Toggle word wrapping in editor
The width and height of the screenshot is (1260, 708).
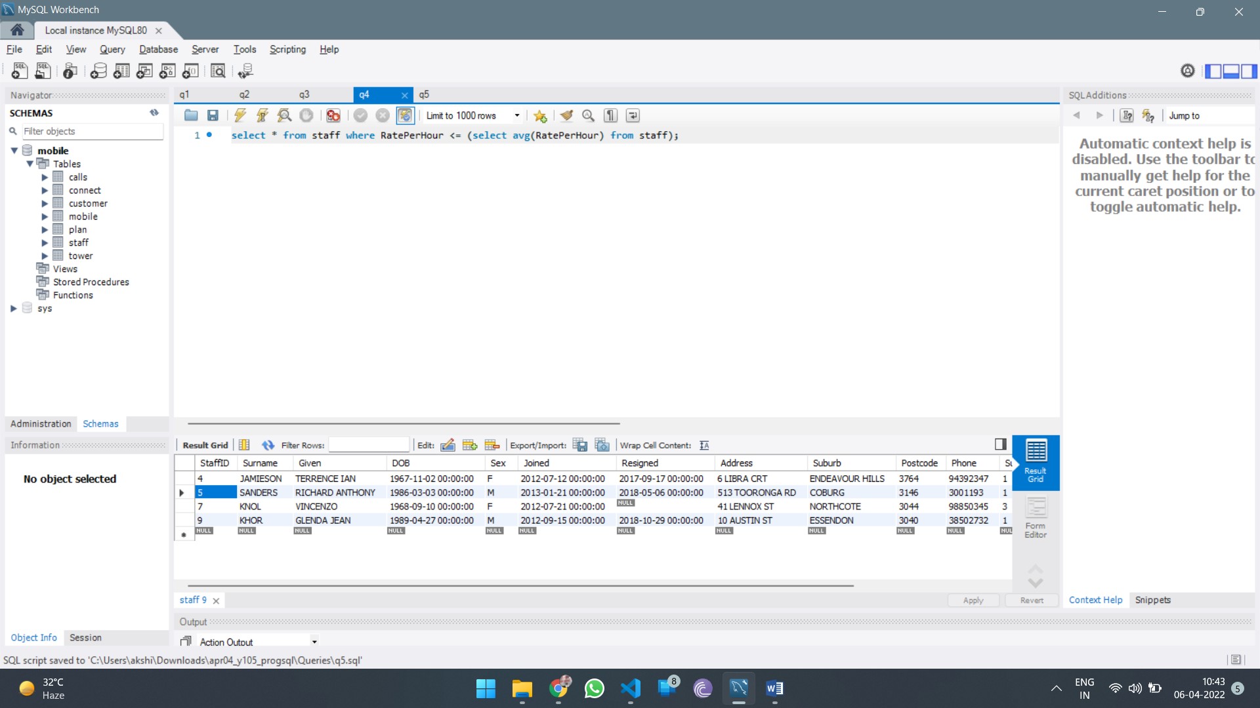point(633,115)
